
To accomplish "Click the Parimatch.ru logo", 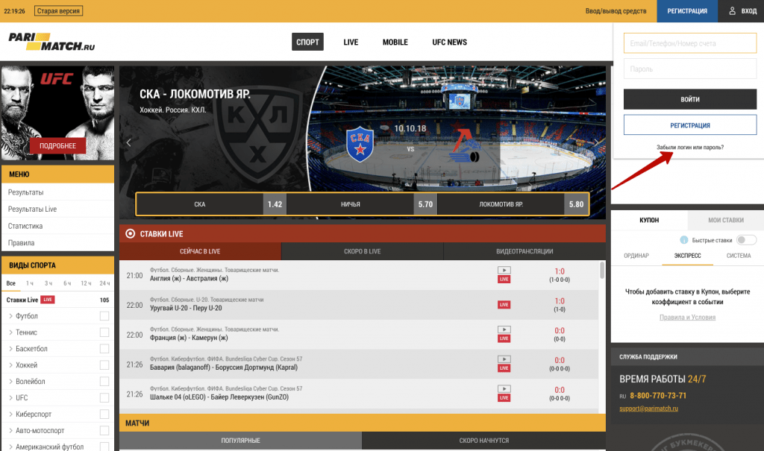I will 51,42.
